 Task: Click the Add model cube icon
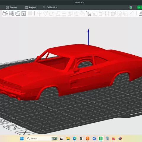(5, 13)
